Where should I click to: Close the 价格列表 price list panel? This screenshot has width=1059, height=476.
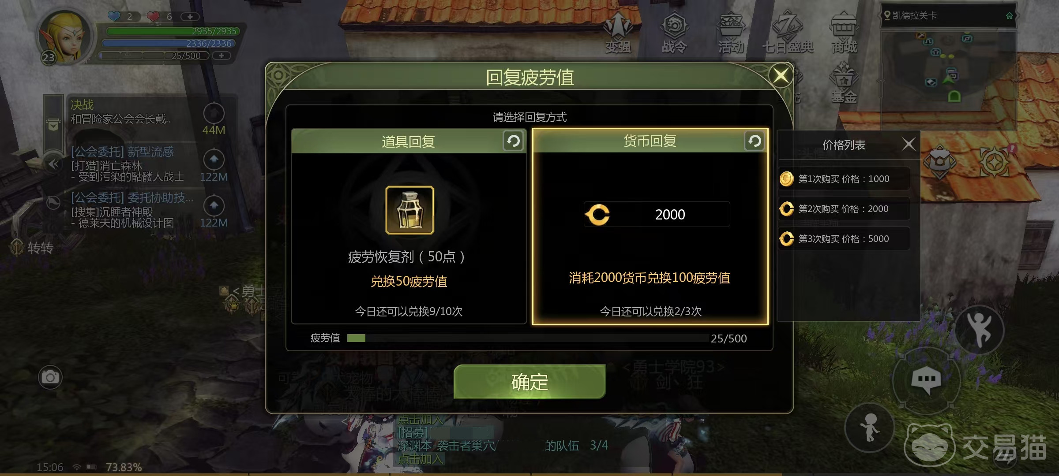coord(909,144)
